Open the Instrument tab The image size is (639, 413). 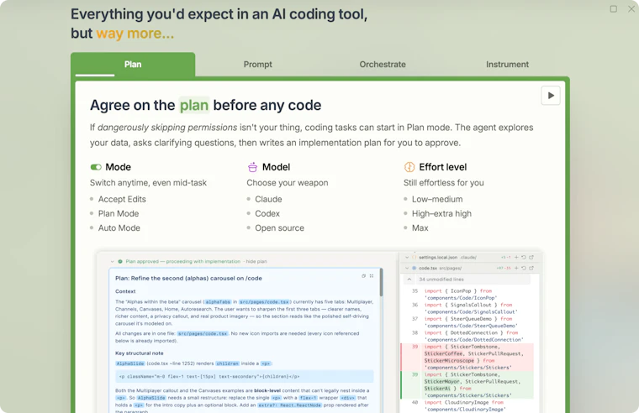[x=507, y=65]
